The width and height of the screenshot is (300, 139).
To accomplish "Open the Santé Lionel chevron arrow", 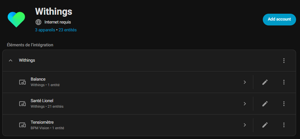I will coord(245,104).
